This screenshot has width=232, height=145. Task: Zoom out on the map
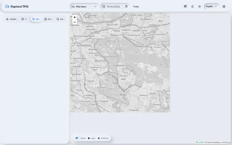point(75,22)
